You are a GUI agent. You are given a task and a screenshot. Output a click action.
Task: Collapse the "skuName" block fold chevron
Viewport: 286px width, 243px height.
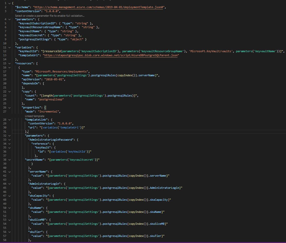pyautogui.click(x=9, y=208)
